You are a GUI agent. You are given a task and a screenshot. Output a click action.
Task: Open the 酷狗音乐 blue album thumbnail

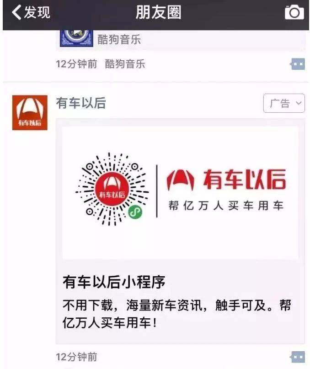76,38
